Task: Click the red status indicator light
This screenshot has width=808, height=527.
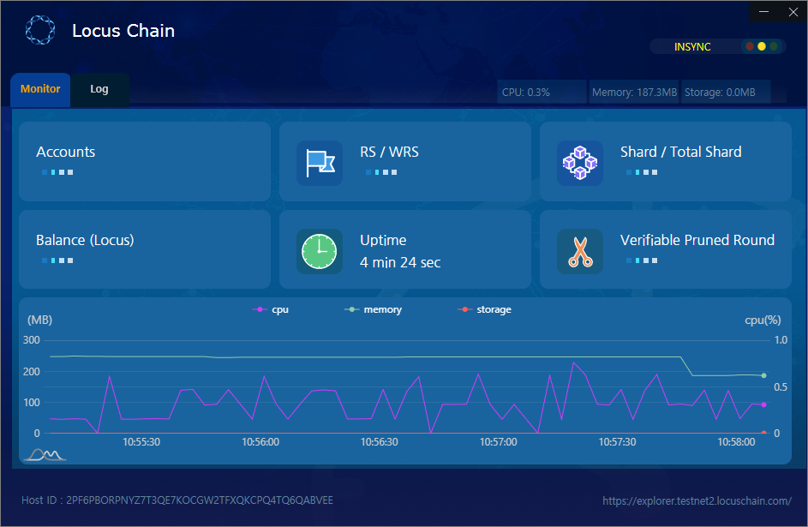Action: [x=750, y=47]
